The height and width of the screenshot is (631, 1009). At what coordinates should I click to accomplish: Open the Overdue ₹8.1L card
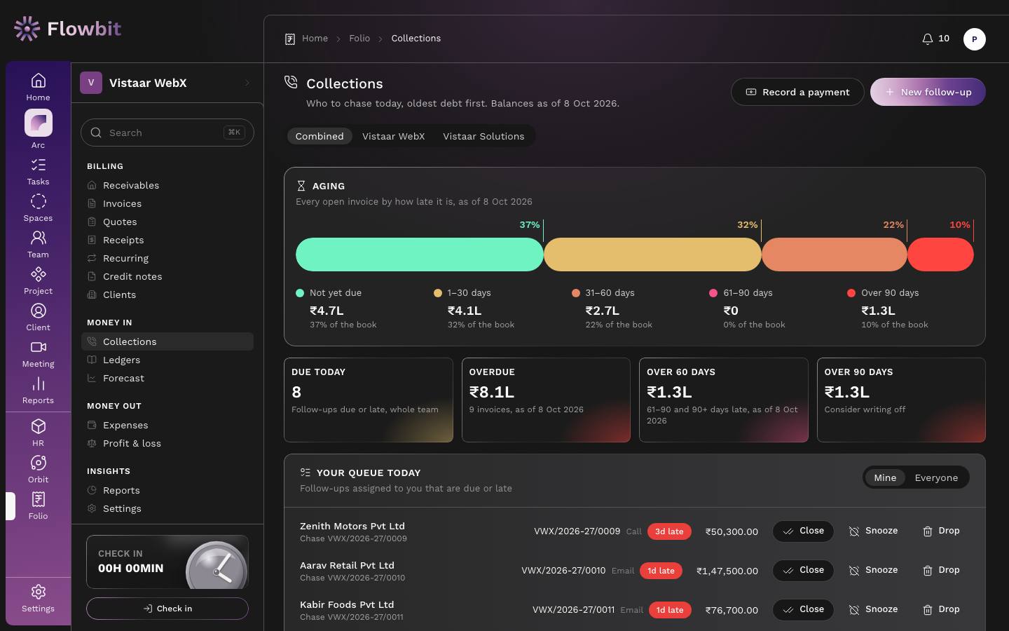[547, 400]
